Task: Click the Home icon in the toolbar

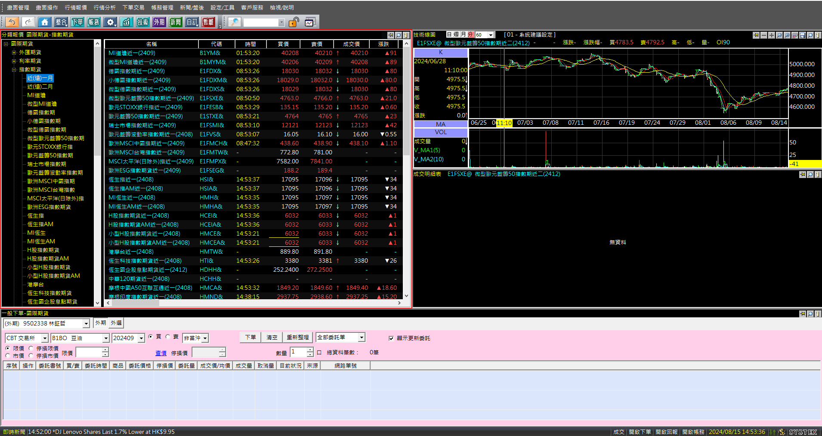Action: tap(45, 22)
